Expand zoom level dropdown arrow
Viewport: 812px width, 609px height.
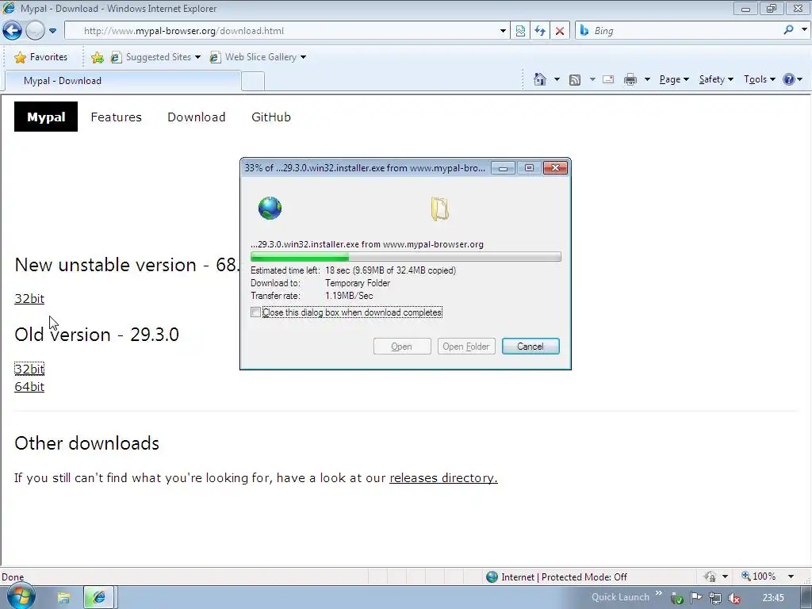coord(791,576)
